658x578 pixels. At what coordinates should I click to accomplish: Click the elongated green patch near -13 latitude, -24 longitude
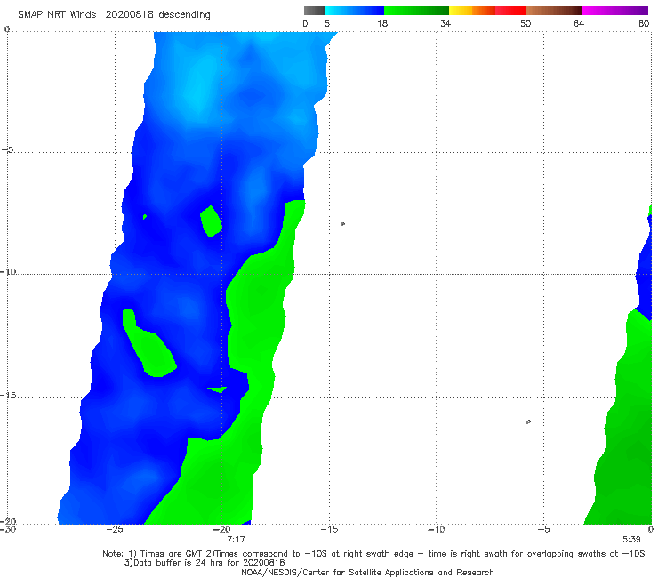pyautogui.click(x=148, y=343)
